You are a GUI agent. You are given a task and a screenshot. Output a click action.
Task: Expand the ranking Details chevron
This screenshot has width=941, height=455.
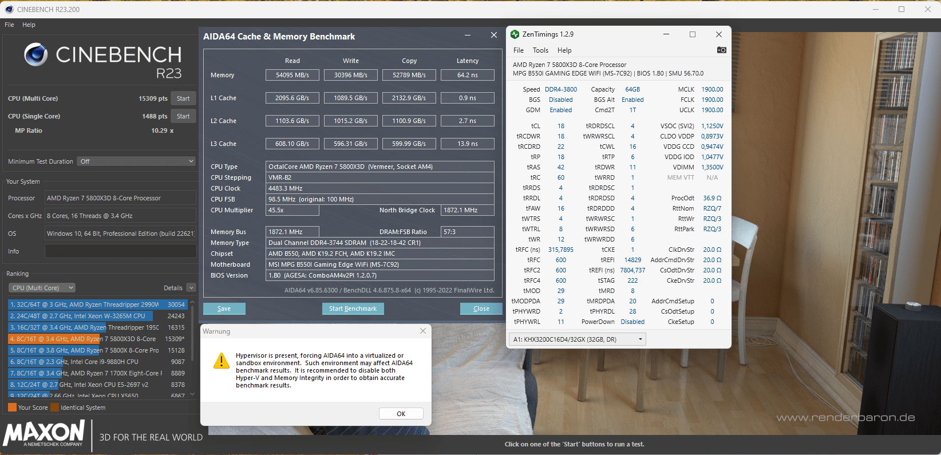point(191,288)
